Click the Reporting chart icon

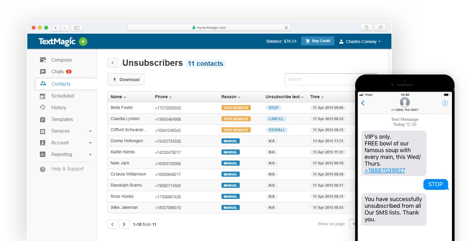pyautogui.click(x=43, y=154)
